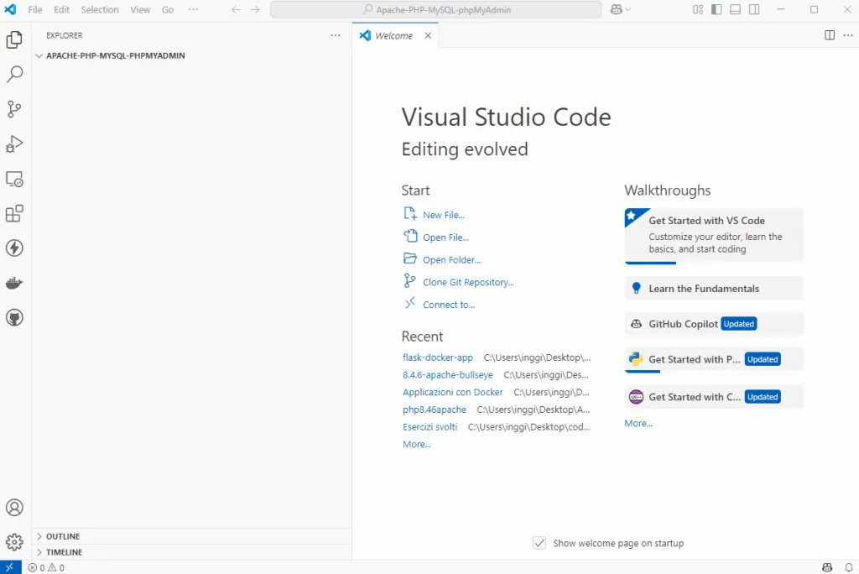Screen dimensions: 859x574
Task: Open the Explorer view in activity bar
Action: [x=14, y=39]
